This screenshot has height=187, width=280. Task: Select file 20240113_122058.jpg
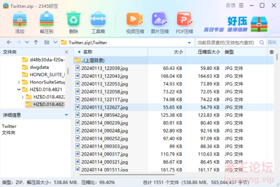(x=173, y=92)
